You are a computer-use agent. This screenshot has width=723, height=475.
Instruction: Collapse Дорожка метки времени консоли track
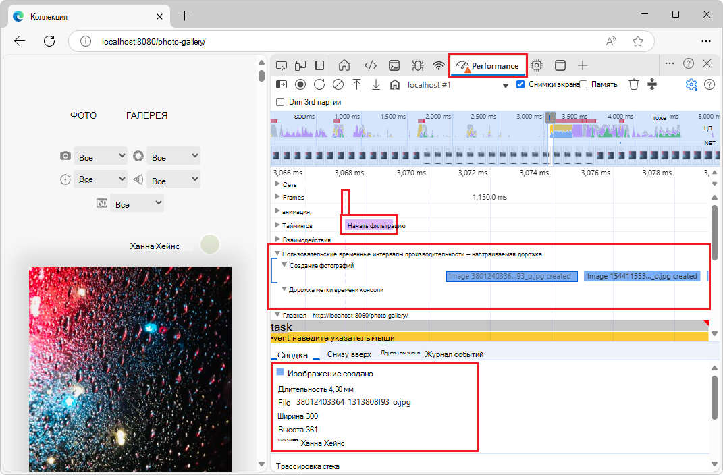pyautogui.click(x=284, y=289)
